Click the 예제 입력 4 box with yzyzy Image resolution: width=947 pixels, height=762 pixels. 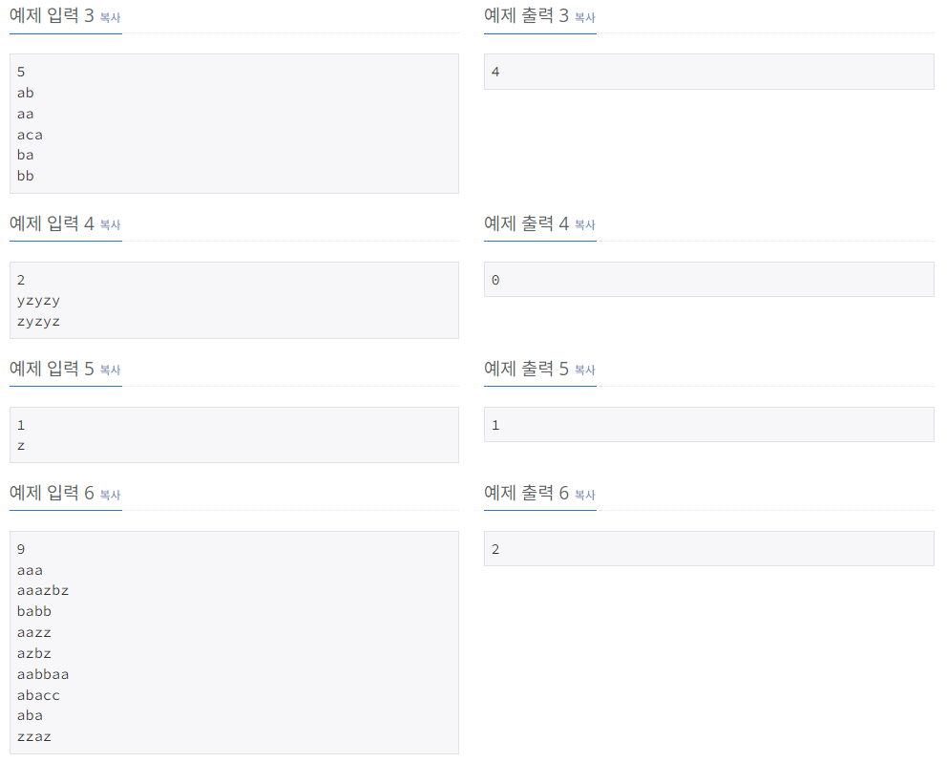point(234,301)
